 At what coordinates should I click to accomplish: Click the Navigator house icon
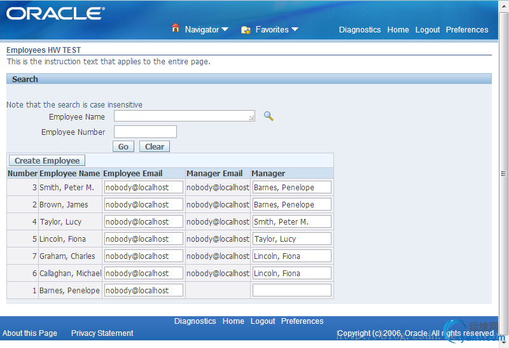pyautogui.click(x=176, y=29)
